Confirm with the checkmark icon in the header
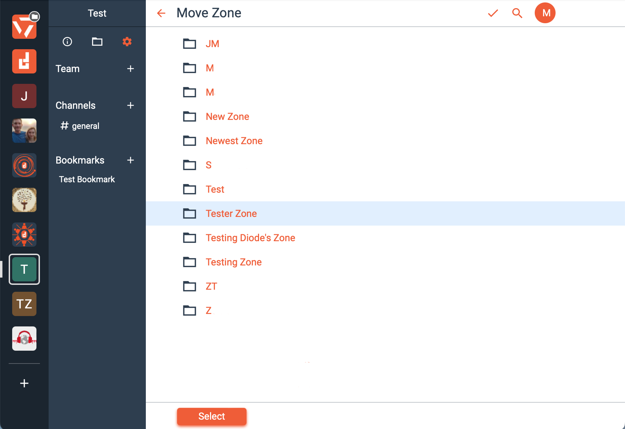 point(493,13)
